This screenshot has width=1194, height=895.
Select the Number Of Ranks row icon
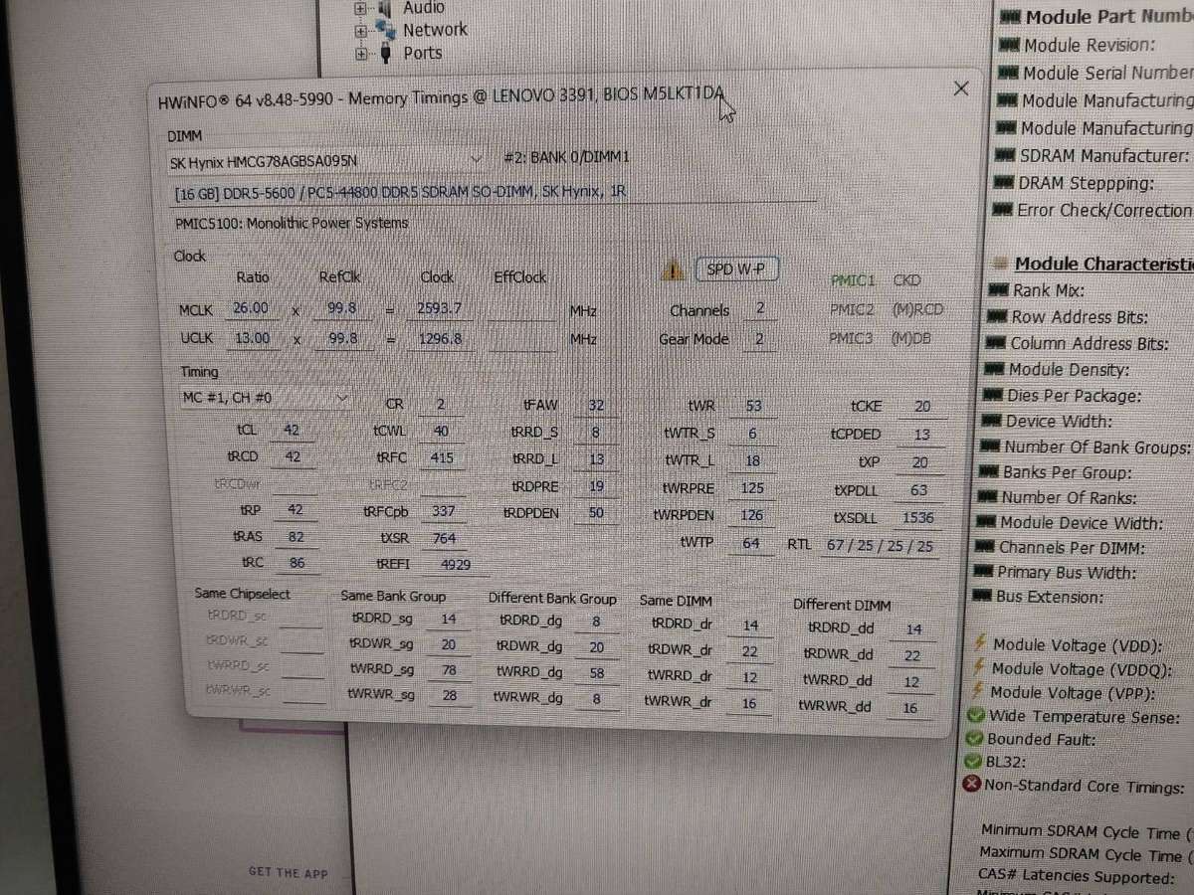tap(989, 497)
